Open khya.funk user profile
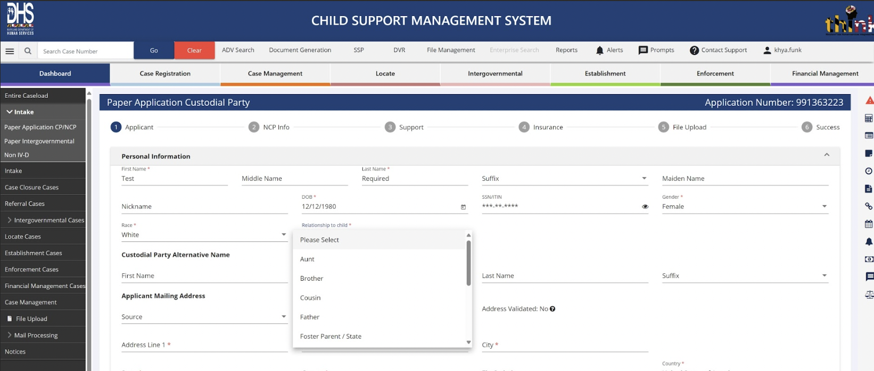 [782, 50]
